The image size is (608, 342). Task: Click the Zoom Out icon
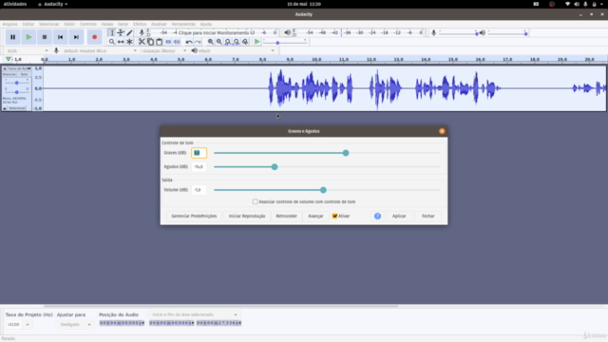[219, 42]
